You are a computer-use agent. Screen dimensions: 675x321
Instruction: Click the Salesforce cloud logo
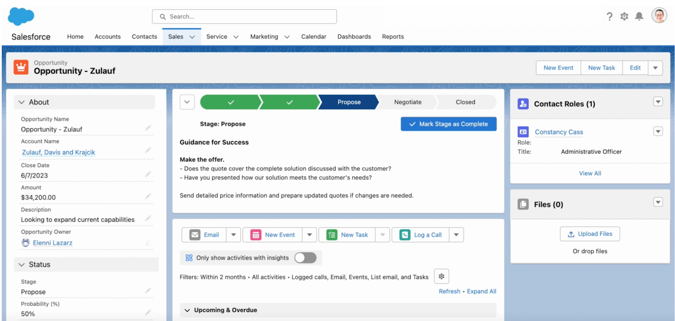(x=21, y=16)
